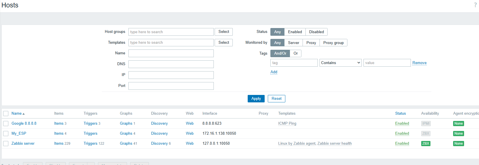Viewport: 479px width, 165px height.
Task: Switch tags evaluation to Or
Action: pos(295,53)
